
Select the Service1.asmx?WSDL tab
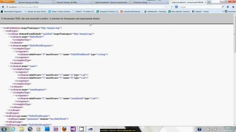tap(188, 3)
